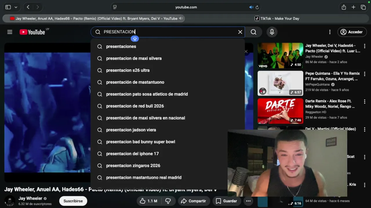Click the Guardar save button
371x208 pixels.
pos(226,201)
